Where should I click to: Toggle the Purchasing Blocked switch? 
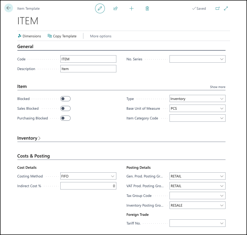[65, 118]
